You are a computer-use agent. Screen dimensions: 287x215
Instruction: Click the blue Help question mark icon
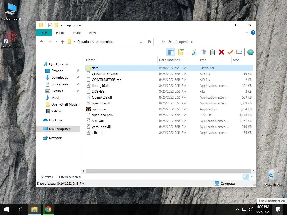(253, 32)
